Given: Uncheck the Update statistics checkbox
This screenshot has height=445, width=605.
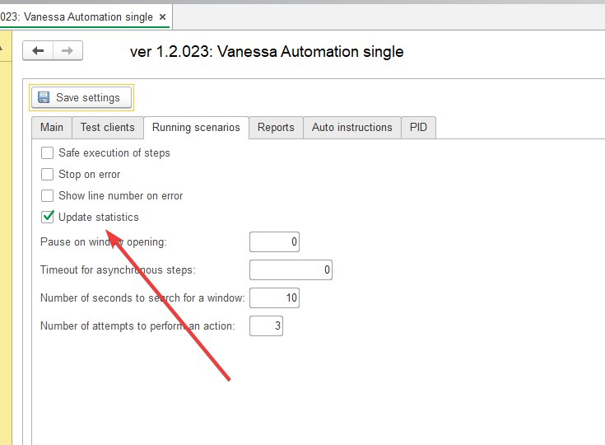Looking at the screenshot, I should [x=47, y=217].
